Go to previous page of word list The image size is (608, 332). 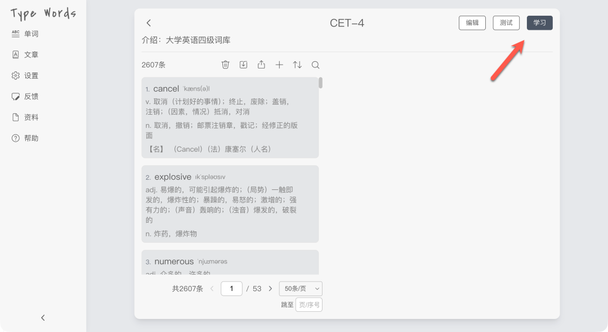tap(212, 289)
